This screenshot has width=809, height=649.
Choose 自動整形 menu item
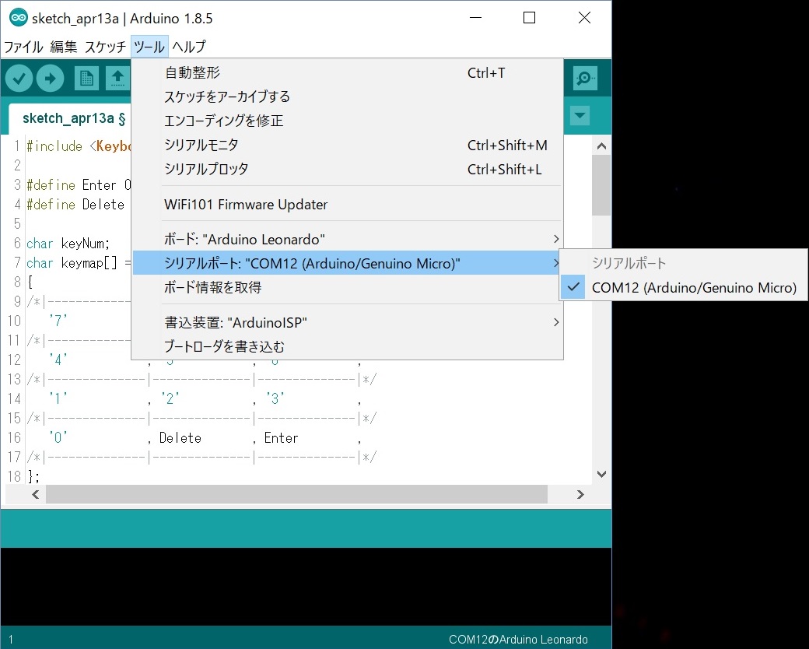click(x=347, y=73)
